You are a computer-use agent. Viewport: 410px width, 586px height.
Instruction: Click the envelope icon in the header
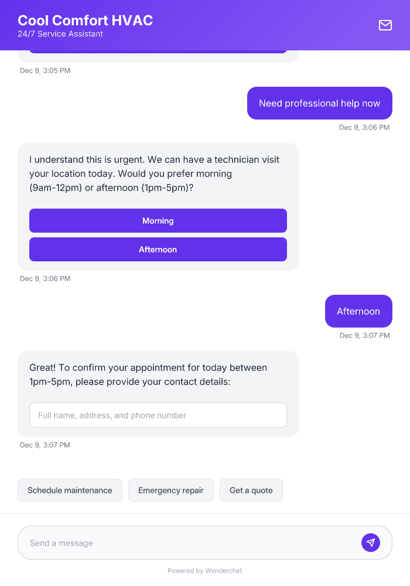click(385, 25)
